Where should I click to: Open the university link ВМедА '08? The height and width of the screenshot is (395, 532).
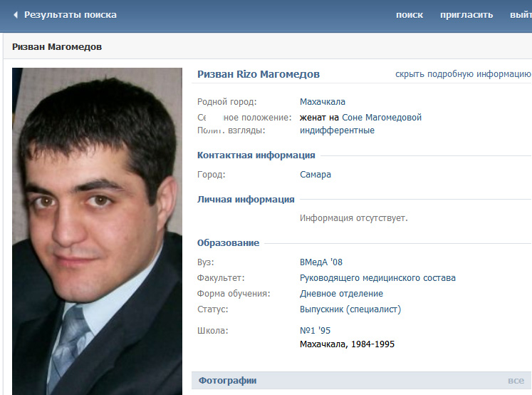coord(321,262)
